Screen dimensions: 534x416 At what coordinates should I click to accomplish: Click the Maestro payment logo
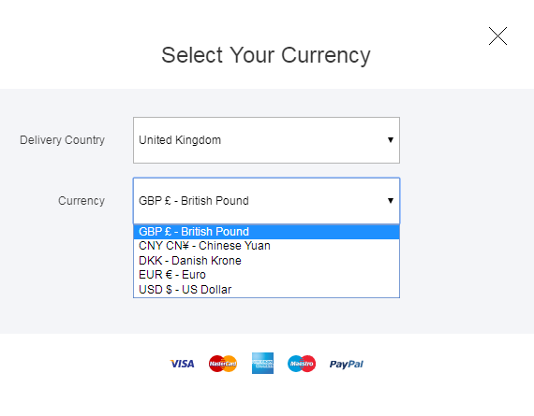coord(302,364)
